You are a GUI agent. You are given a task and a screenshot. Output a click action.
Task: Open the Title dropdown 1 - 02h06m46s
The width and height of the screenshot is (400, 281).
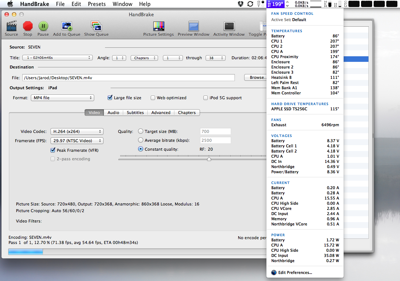pyautogui.click(x=58, y=58)
